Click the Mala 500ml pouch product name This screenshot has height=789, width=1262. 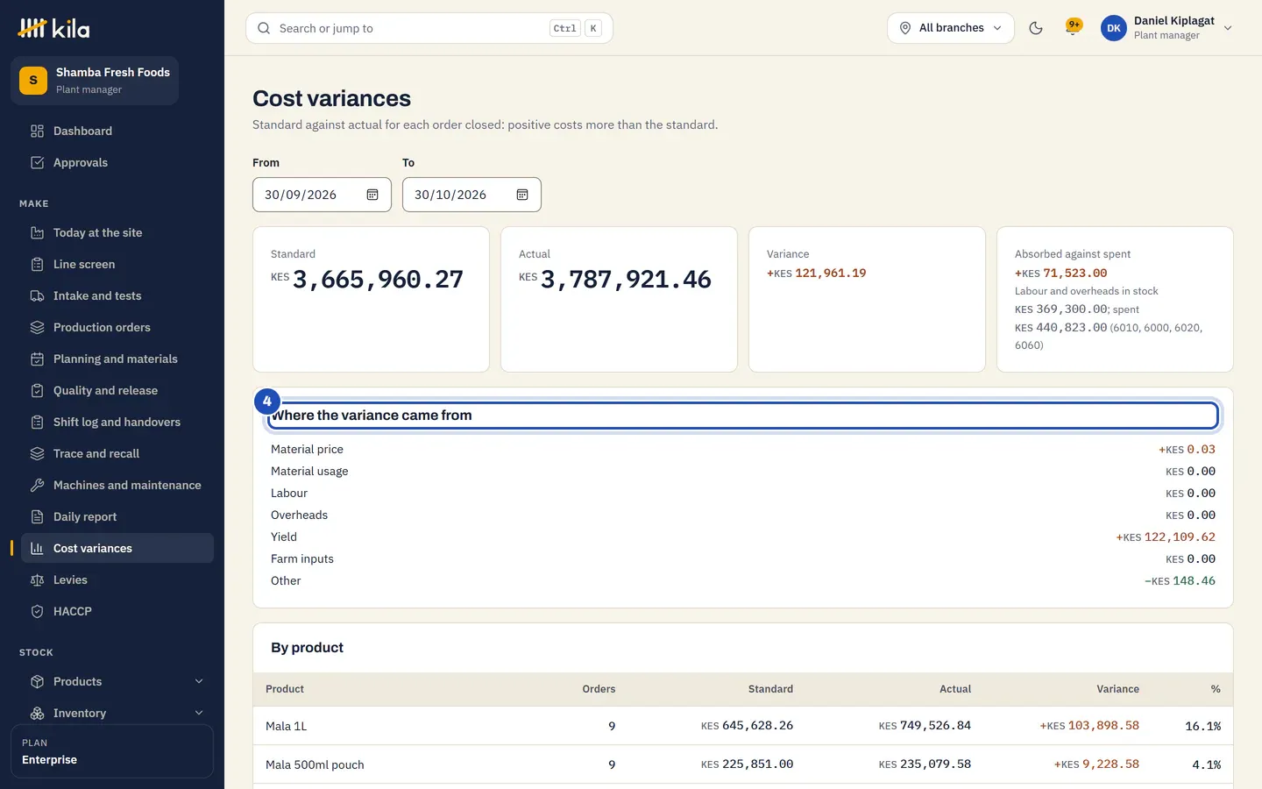(x=315, y=764)
